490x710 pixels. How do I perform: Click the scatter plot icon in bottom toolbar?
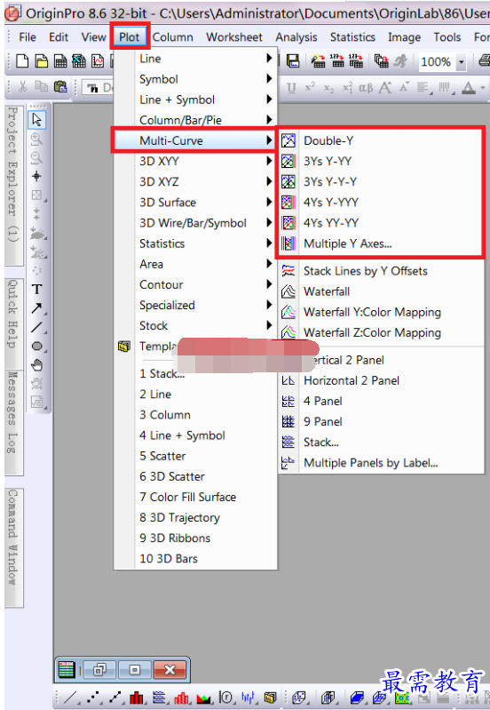click(x=93, y=698)
